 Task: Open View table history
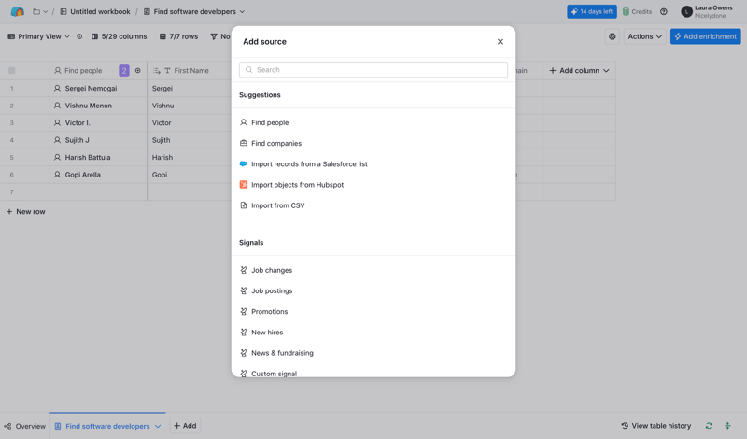pos(656,426)
